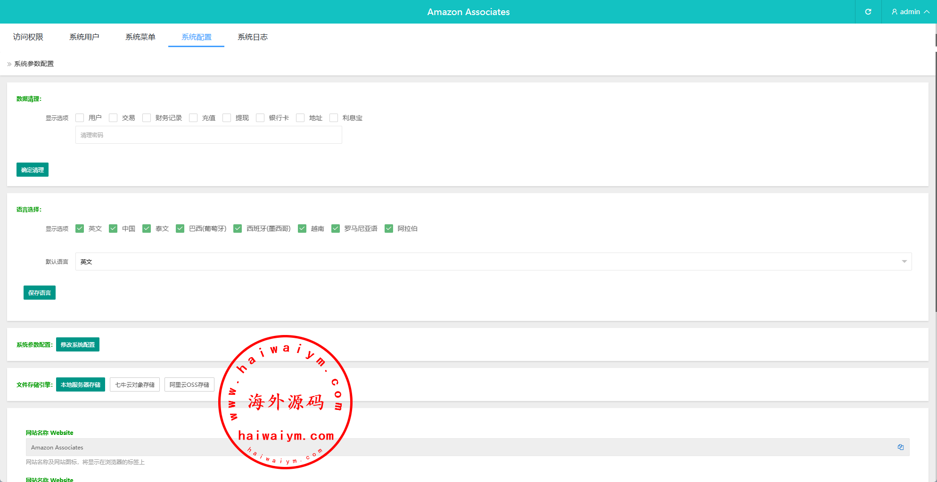
Task: Click copy icon in website name field
Action: click(x=900, y=447)
